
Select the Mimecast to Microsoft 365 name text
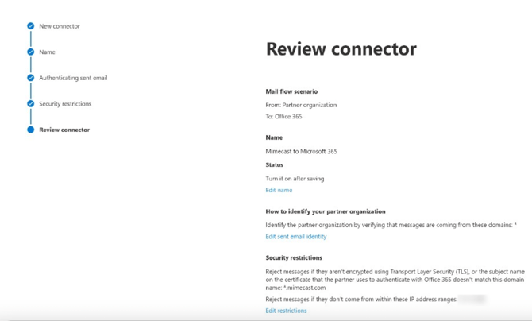[x=301, y=151]
